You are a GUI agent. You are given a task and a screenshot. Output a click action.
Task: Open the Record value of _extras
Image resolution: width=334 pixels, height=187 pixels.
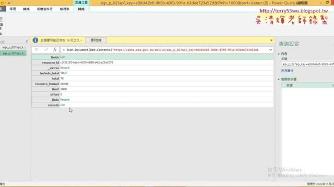65,68
